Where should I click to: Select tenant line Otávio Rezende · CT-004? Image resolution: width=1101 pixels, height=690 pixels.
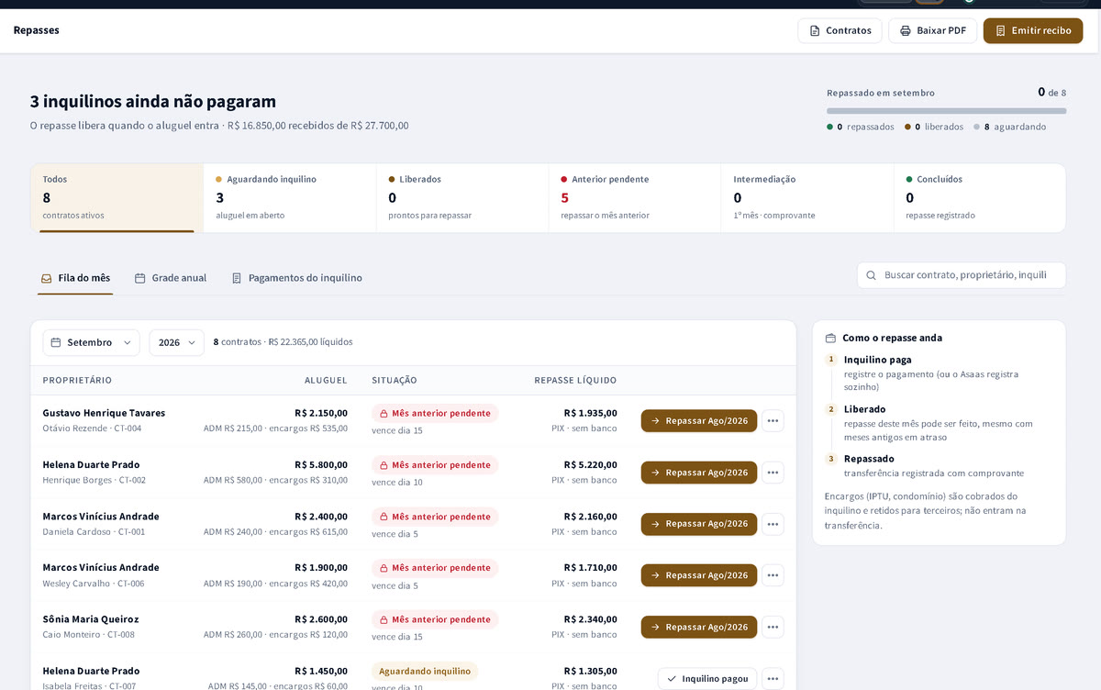pos(92,428)
